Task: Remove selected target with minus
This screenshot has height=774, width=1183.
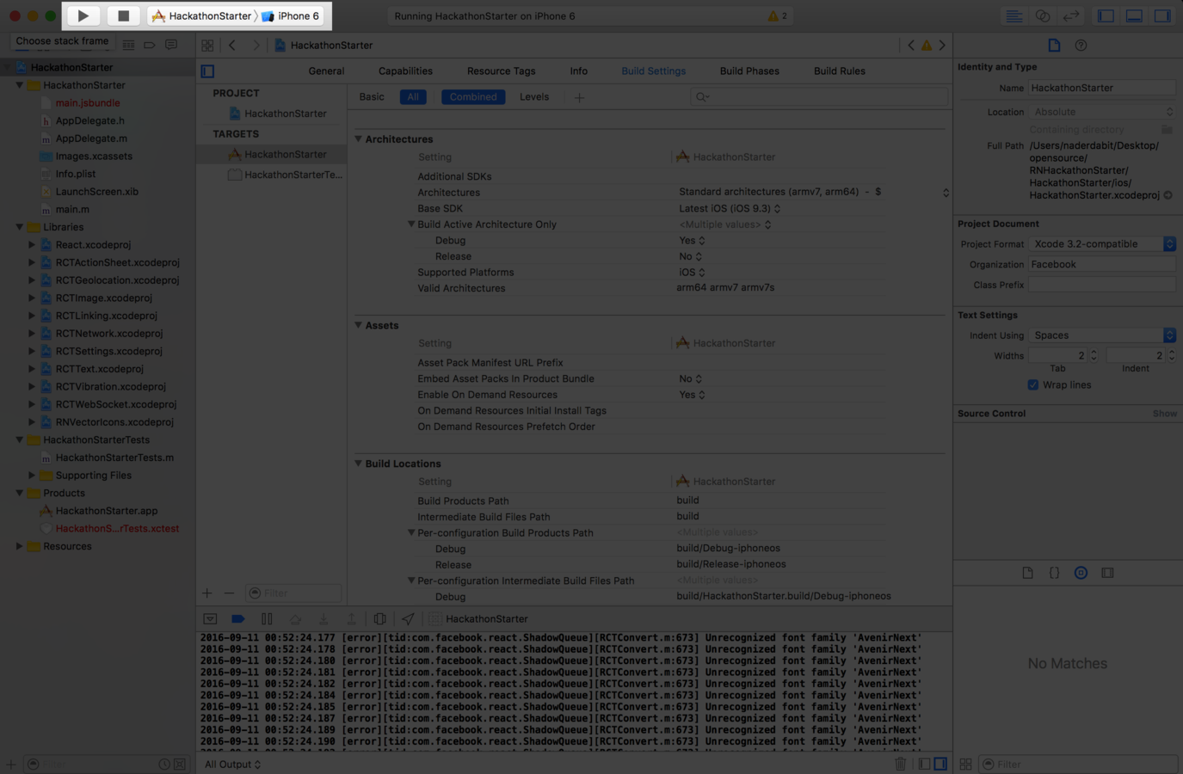Action: [229, 593]
